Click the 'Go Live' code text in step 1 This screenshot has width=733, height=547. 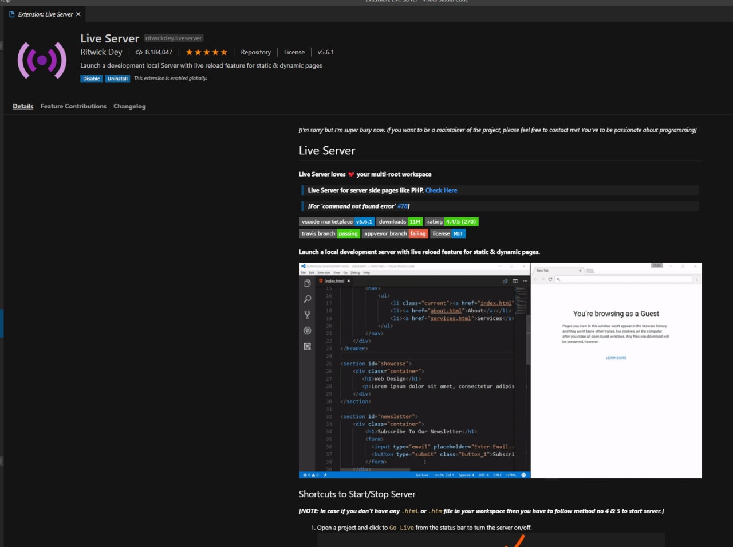point(401,528)
